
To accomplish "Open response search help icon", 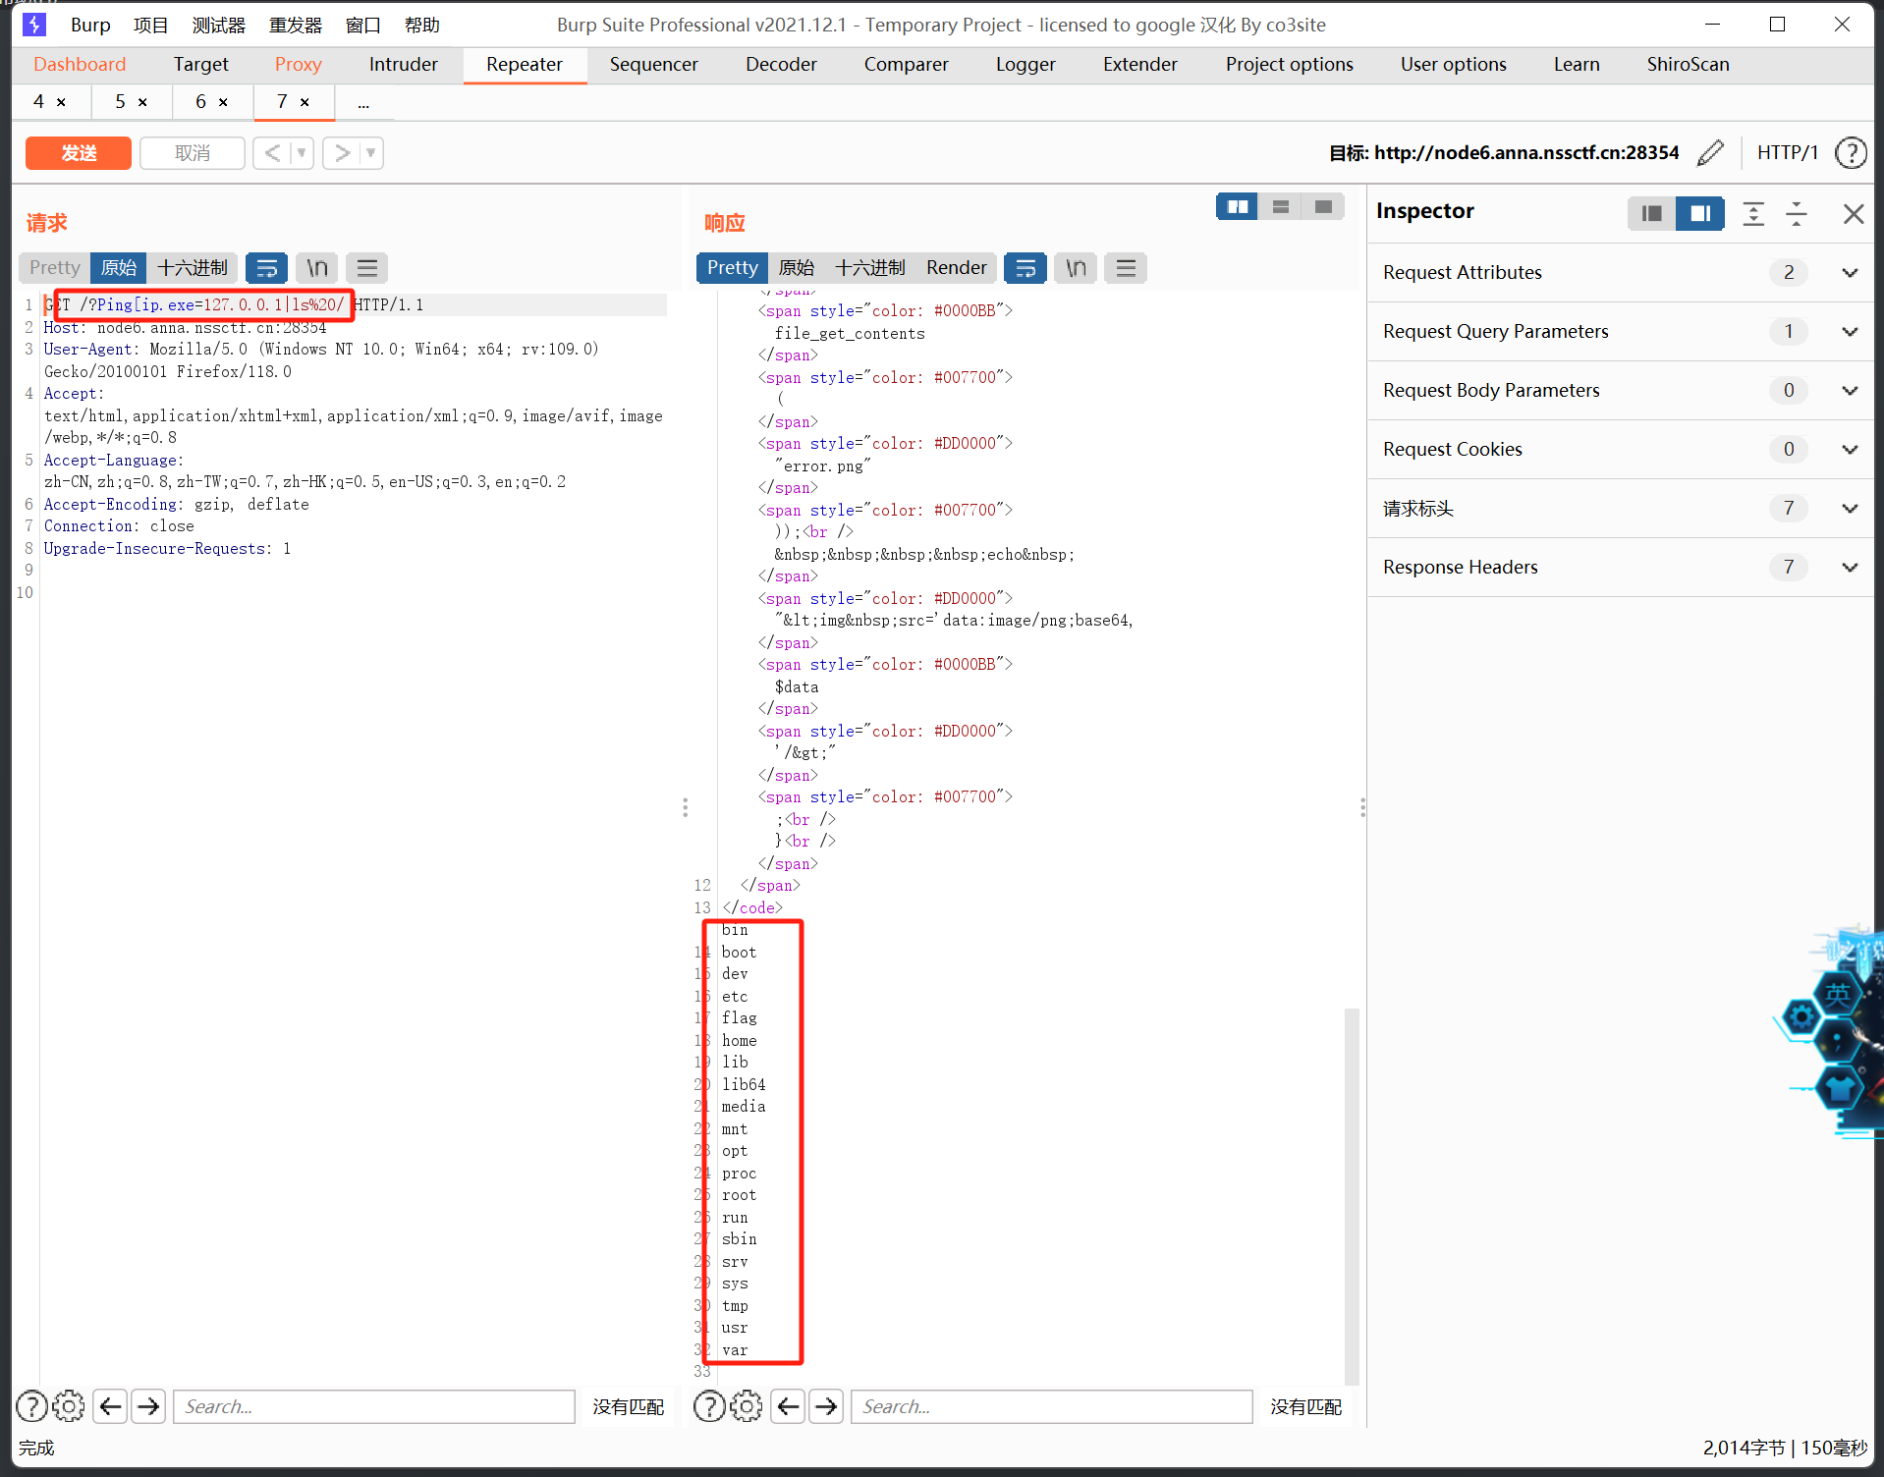I will pos(709,1406).
